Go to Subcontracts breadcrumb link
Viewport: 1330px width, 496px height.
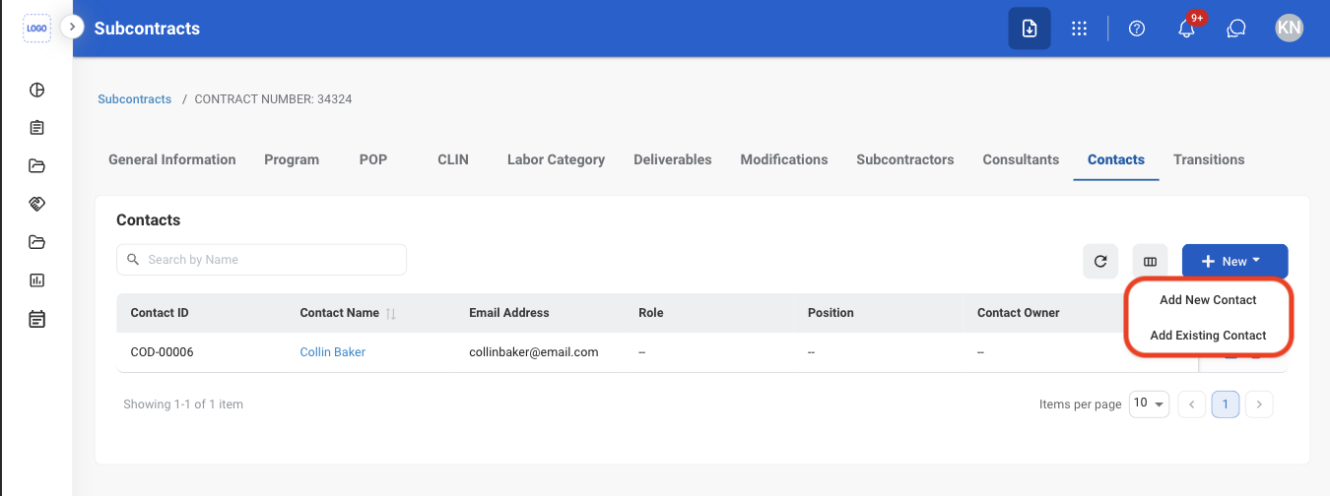(135, 99)
